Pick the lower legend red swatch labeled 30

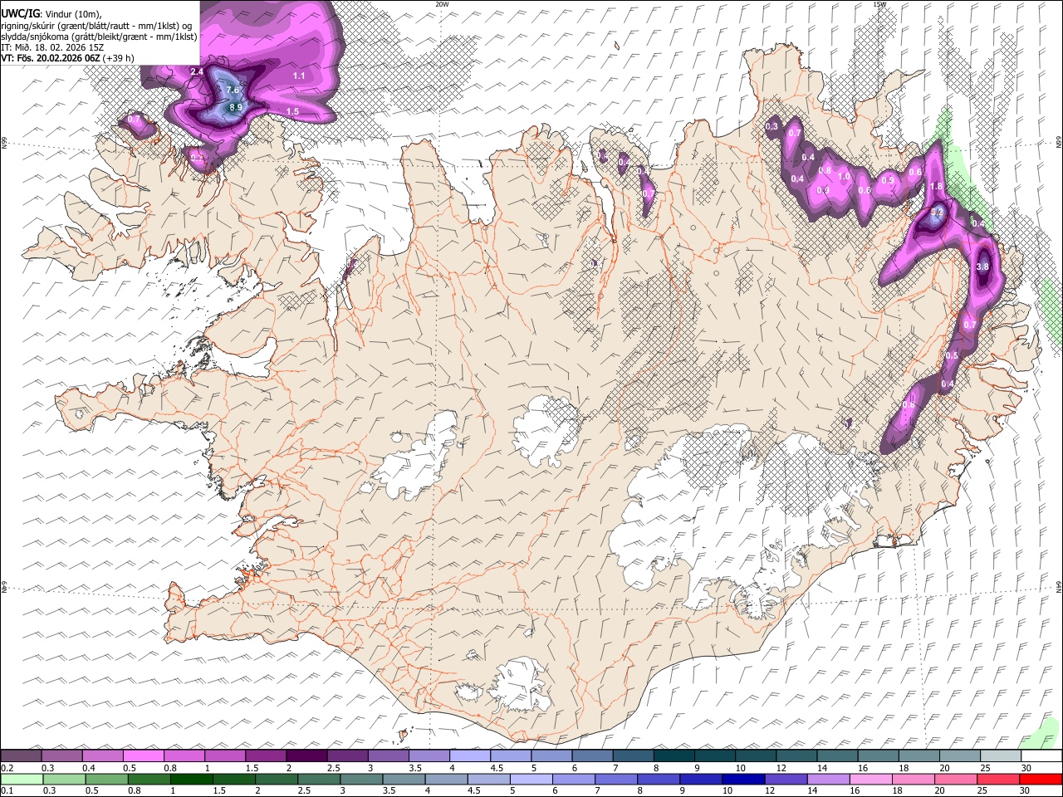coord(1040,779)
